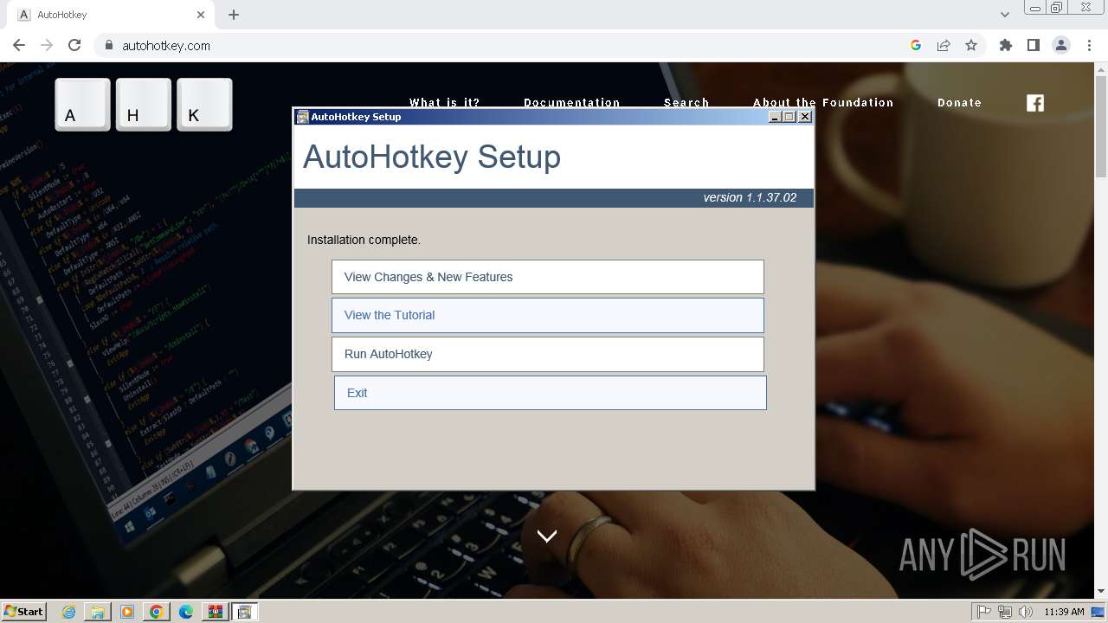
Task: Open the 'What is it?' page
Action: point(444,102)
